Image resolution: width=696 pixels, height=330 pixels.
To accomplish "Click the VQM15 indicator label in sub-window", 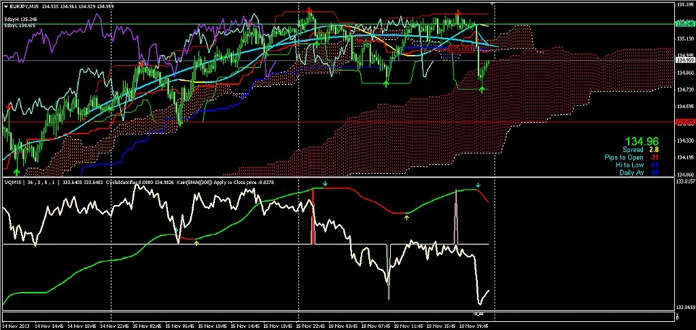I will click(x=12, y=182).
